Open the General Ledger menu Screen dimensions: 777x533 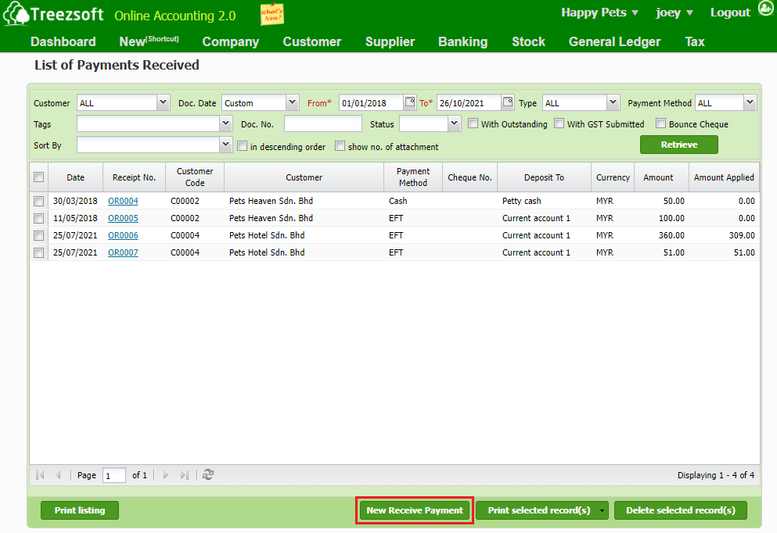pyautogui.click(x=614, y=41)
